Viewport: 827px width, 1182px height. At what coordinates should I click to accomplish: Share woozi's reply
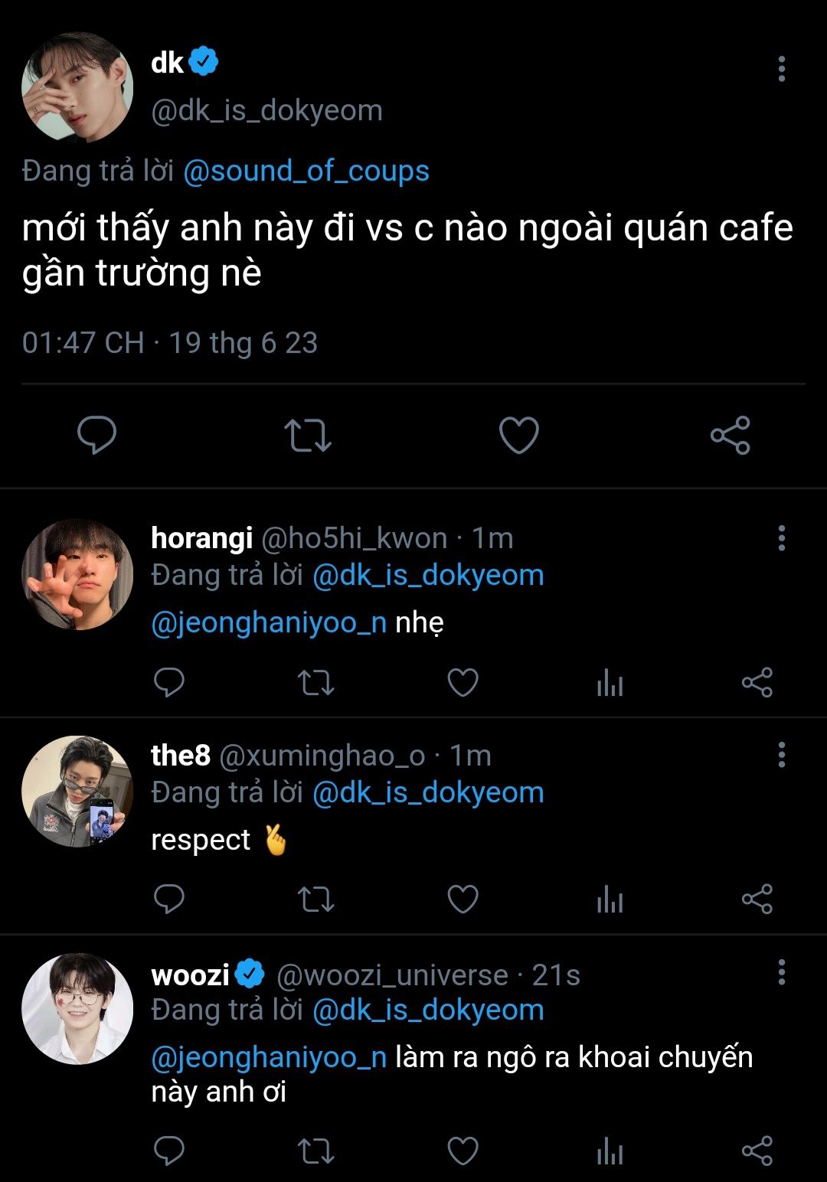tap(757, 1151)
